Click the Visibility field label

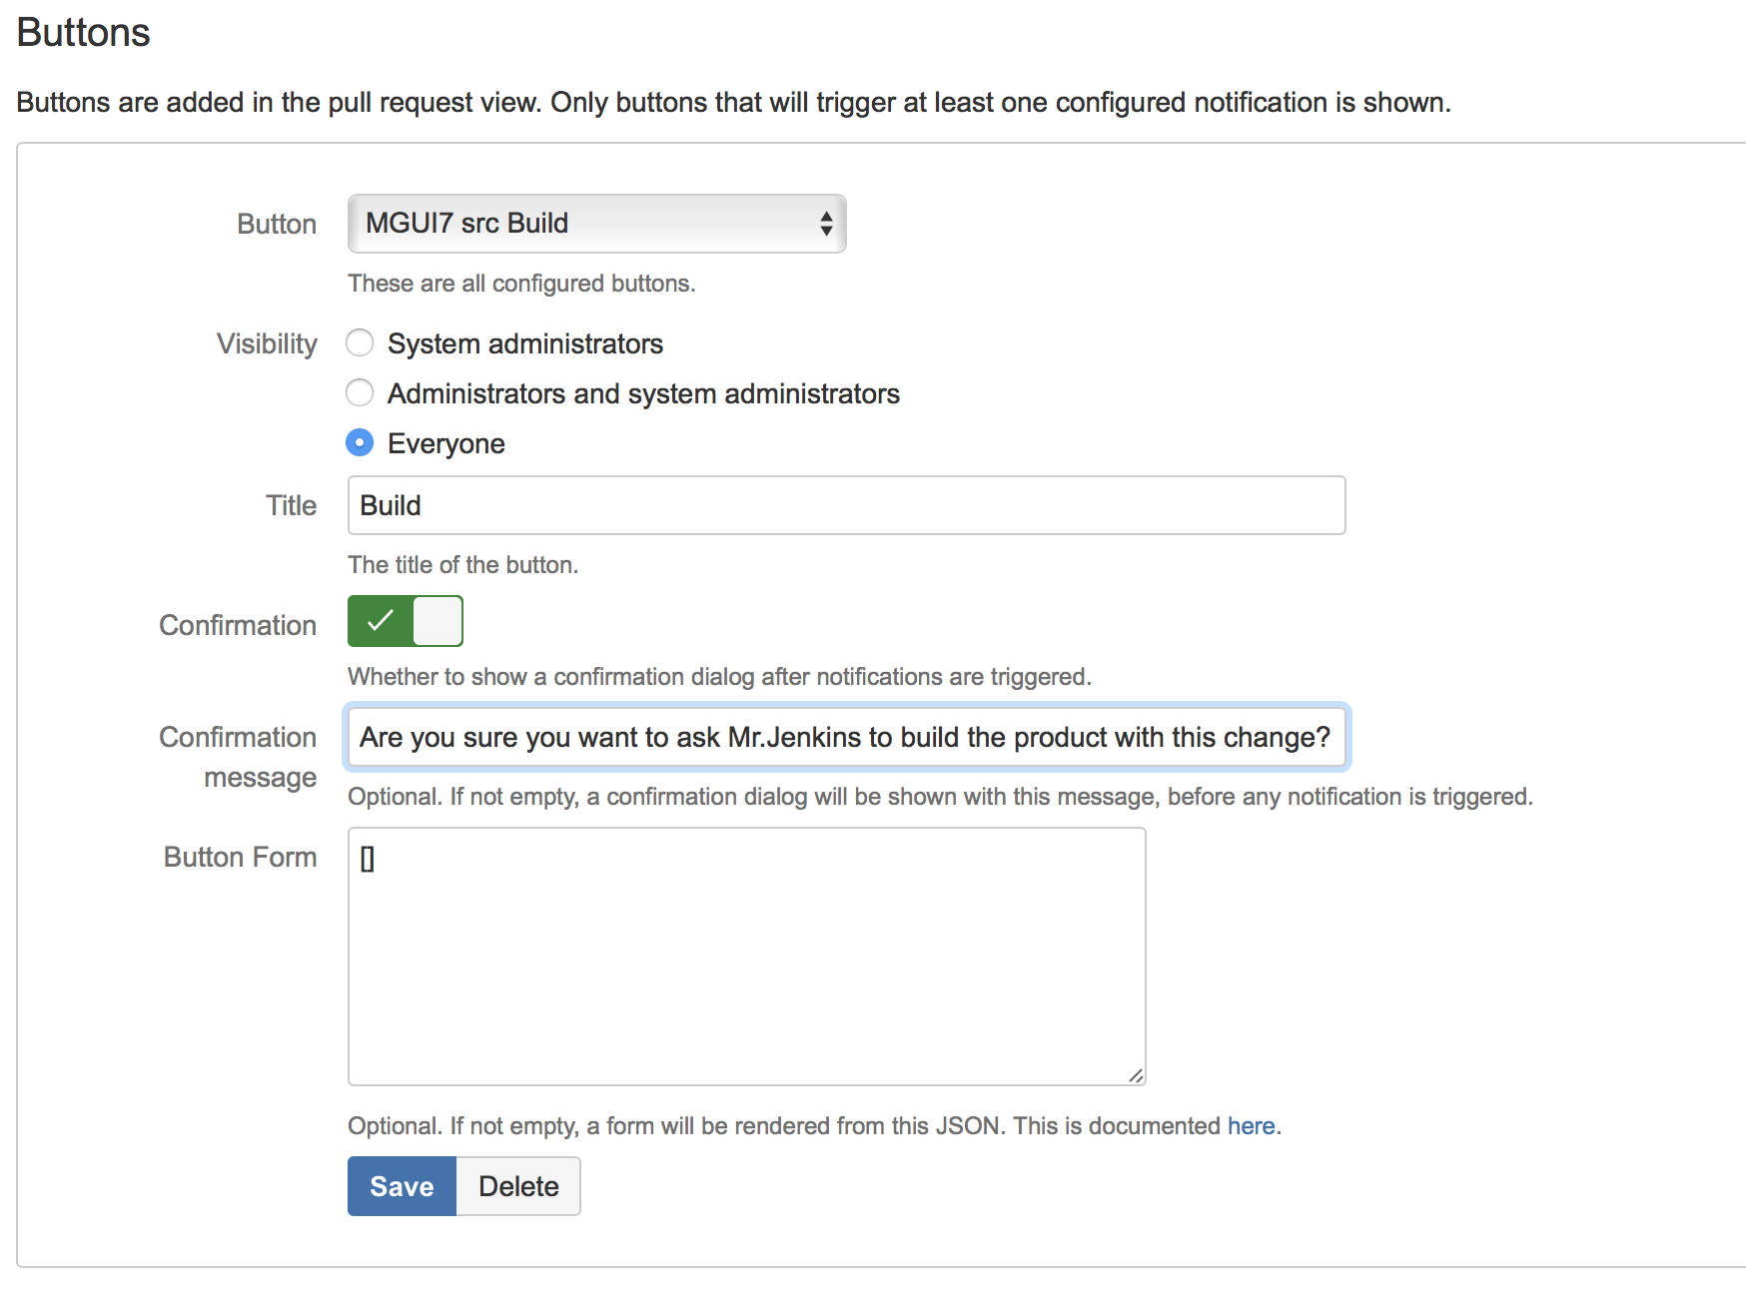point(267,343)
